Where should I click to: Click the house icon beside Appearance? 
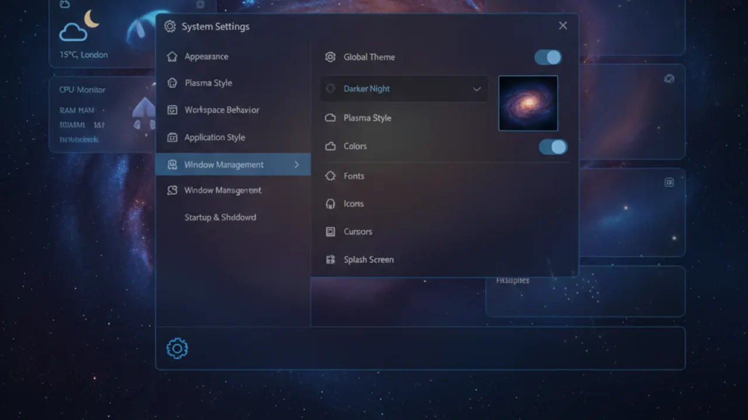[172, 57]
